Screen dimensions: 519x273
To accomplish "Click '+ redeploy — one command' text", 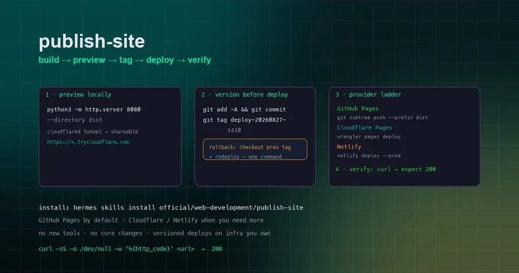I will [x=245, y=157].
